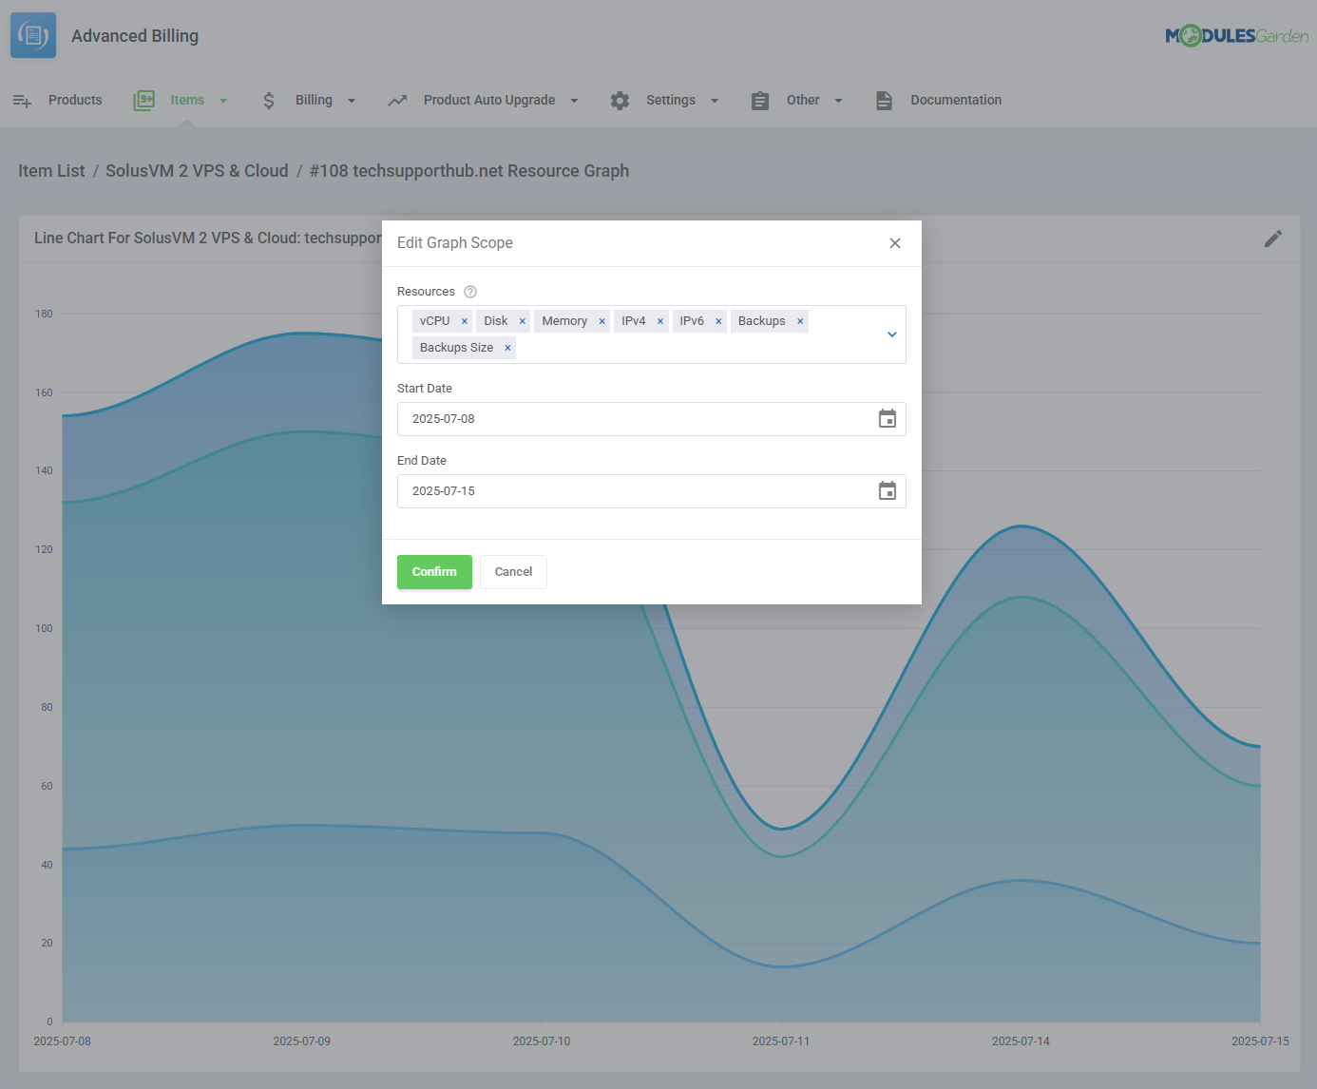1317x1089 pixels.
Task: Open the Billing dropdown menu
Action: pyautogui.click(x=312, y=101)
